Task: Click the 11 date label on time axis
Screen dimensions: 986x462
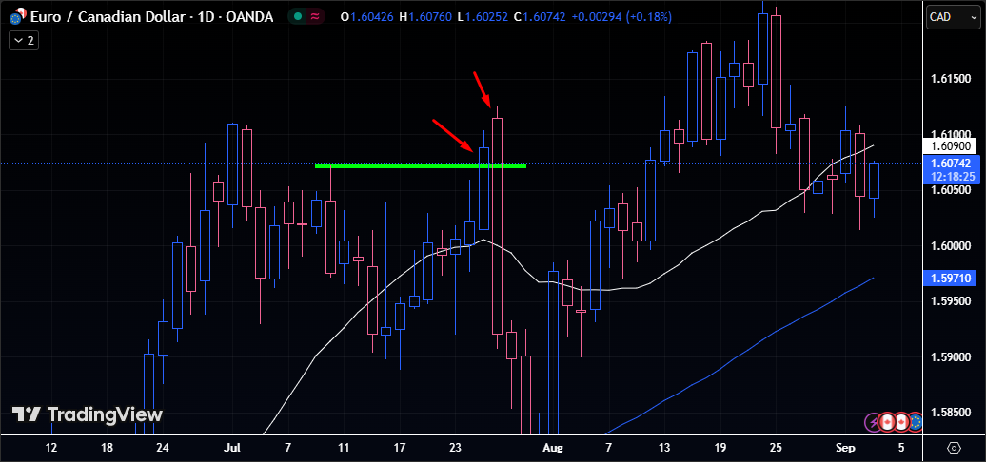Action: coord(344,448)
